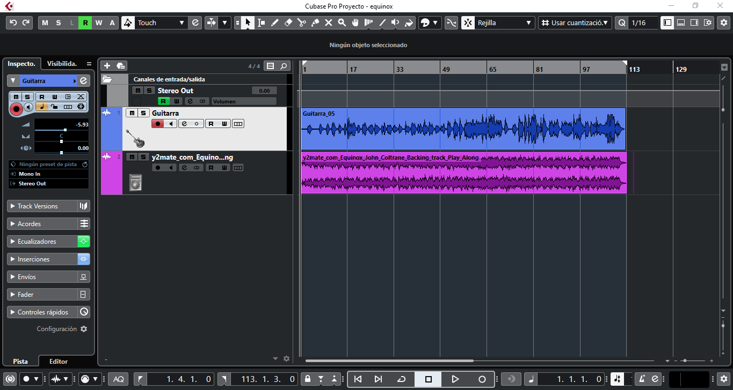Select the Time Warp tool

tap(368, 22)
